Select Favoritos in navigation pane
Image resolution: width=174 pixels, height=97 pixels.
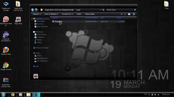pos(39,19)
